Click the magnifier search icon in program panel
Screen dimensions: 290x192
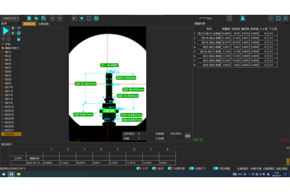(3, 39)
